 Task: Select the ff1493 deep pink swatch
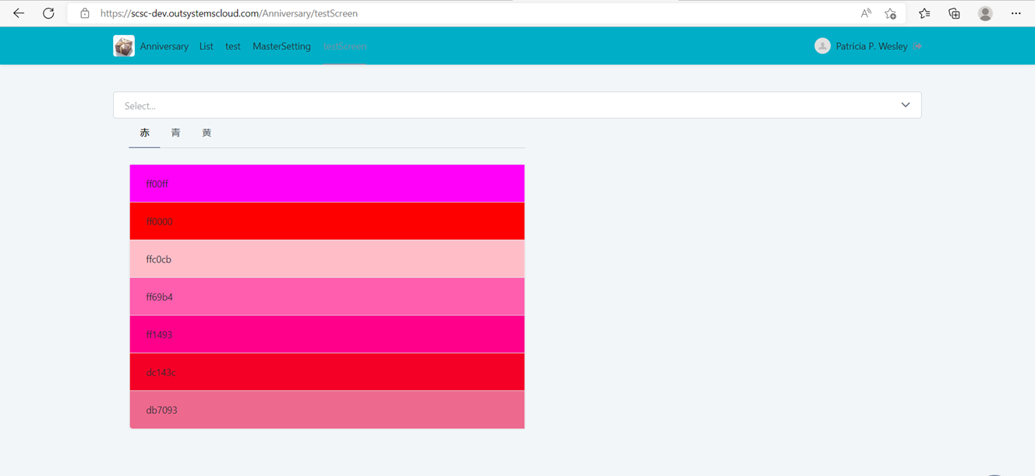click(327, 334)
